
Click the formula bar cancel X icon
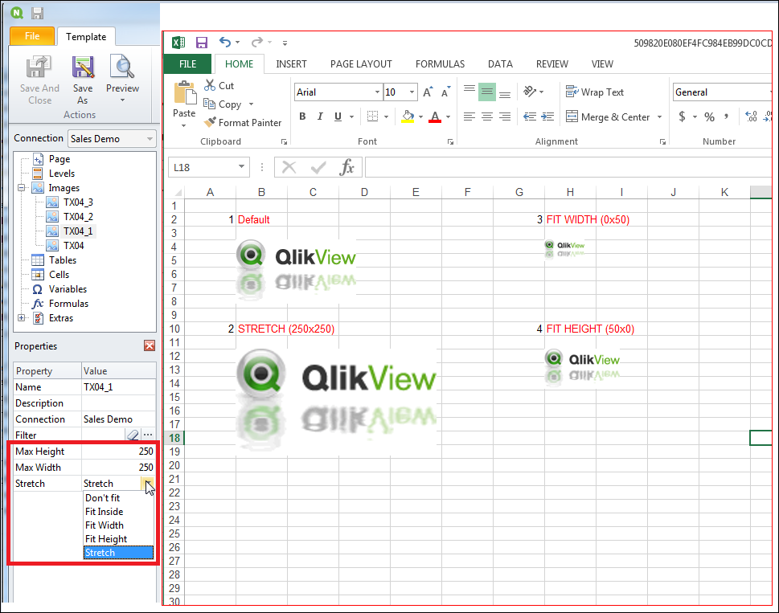(289, 167)
